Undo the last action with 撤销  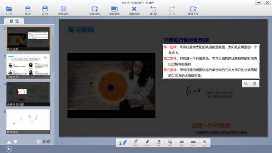point(153,11)
